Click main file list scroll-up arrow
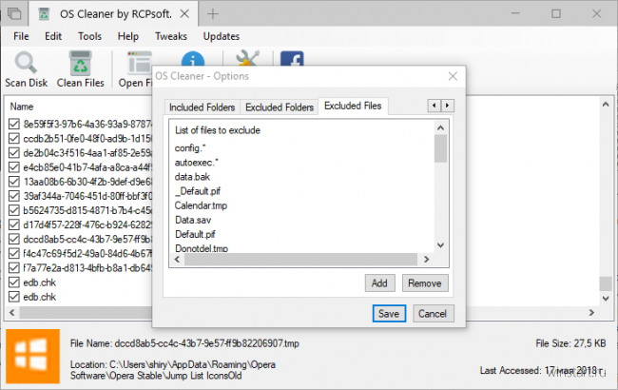Screen dimensions: 618x390 coord(606,105)
